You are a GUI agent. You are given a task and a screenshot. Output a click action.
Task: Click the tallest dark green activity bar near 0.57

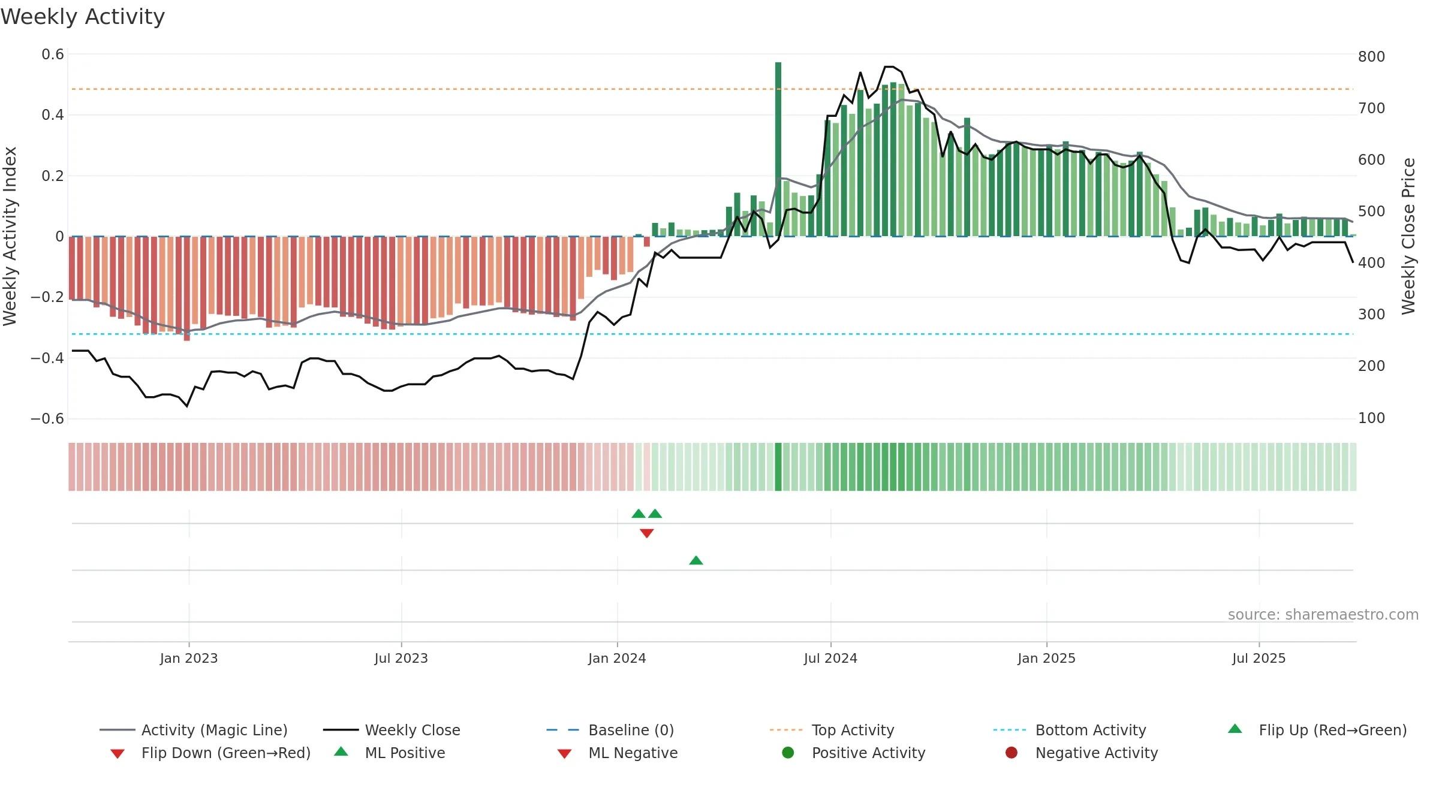778,149
